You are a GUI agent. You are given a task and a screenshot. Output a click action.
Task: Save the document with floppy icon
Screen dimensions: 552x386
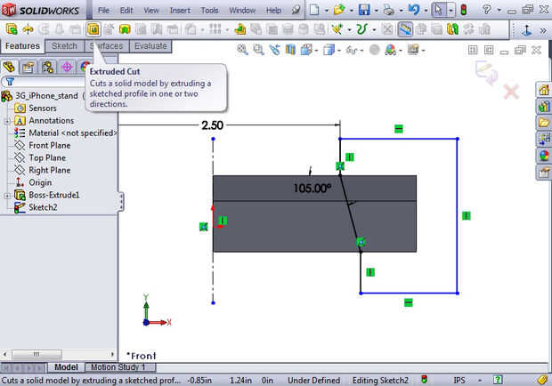(x=364, y=10)
